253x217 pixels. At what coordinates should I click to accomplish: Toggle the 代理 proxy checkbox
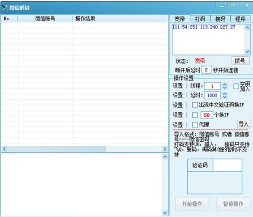[195, 125]
